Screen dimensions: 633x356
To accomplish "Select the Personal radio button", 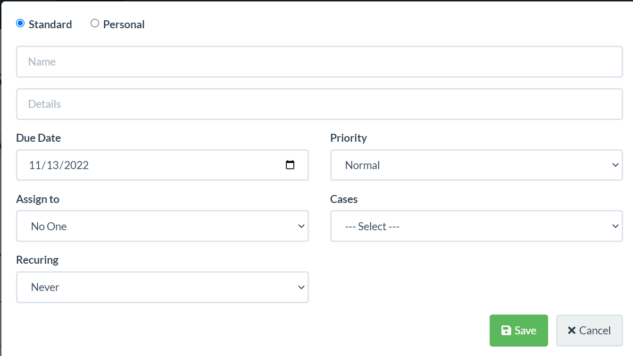I will pos(94,23).
